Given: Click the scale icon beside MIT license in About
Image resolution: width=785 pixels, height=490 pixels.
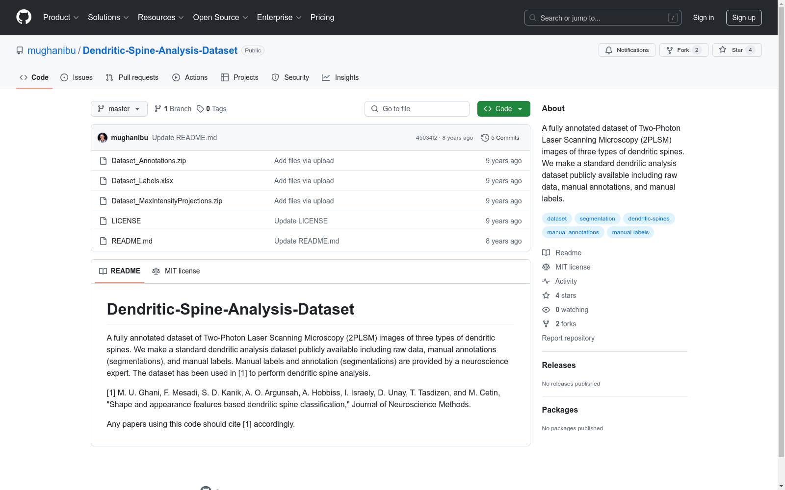Looking at the screenshot, I should (x=546, y=267).
